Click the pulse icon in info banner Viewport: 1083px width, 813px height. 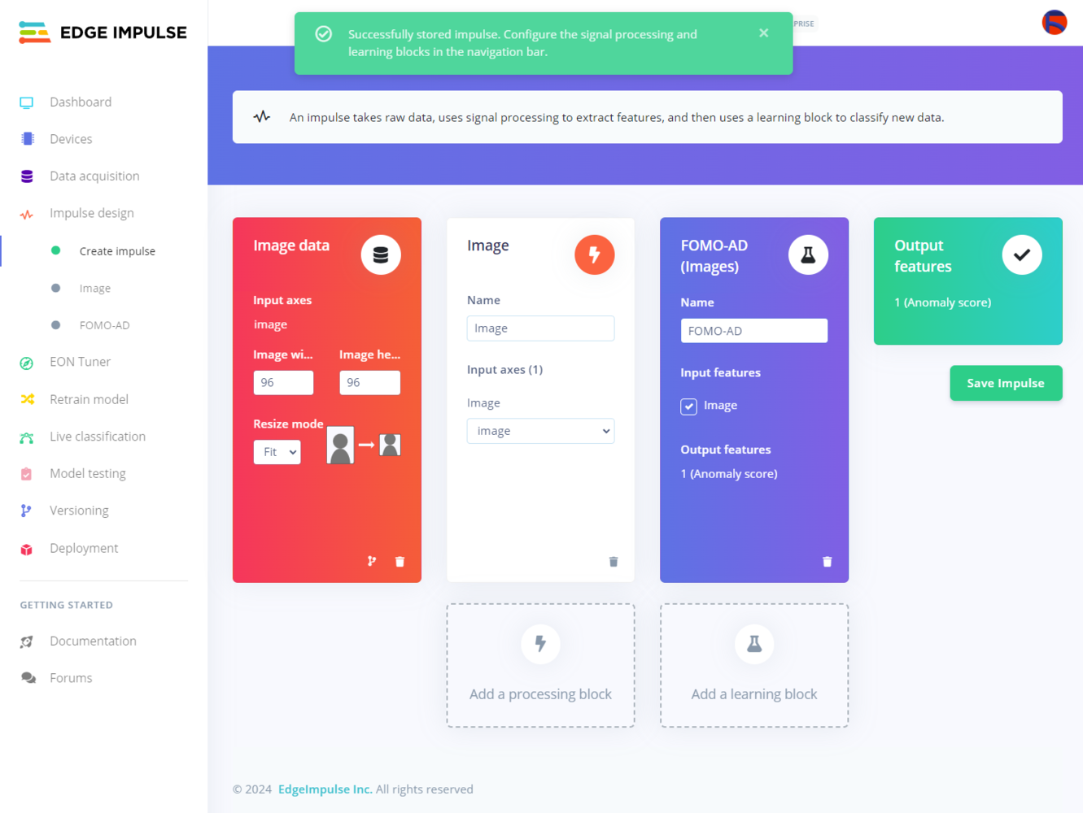coord(262,117)
